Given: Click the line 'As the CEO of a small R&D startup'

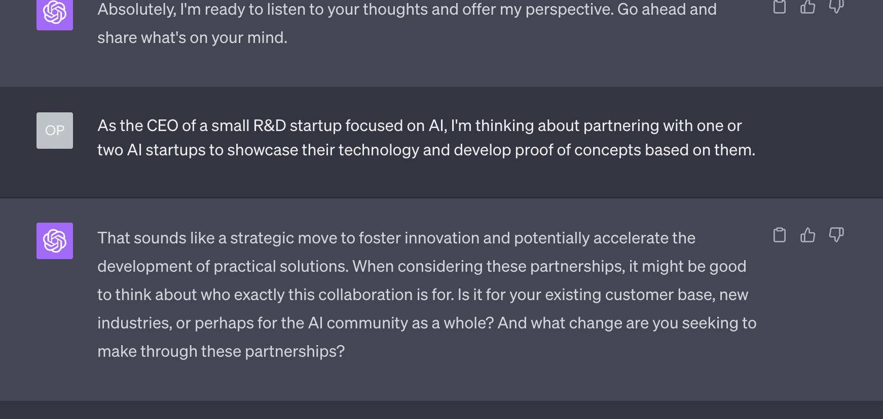Looking at the screenshot, I should [419, 125].
